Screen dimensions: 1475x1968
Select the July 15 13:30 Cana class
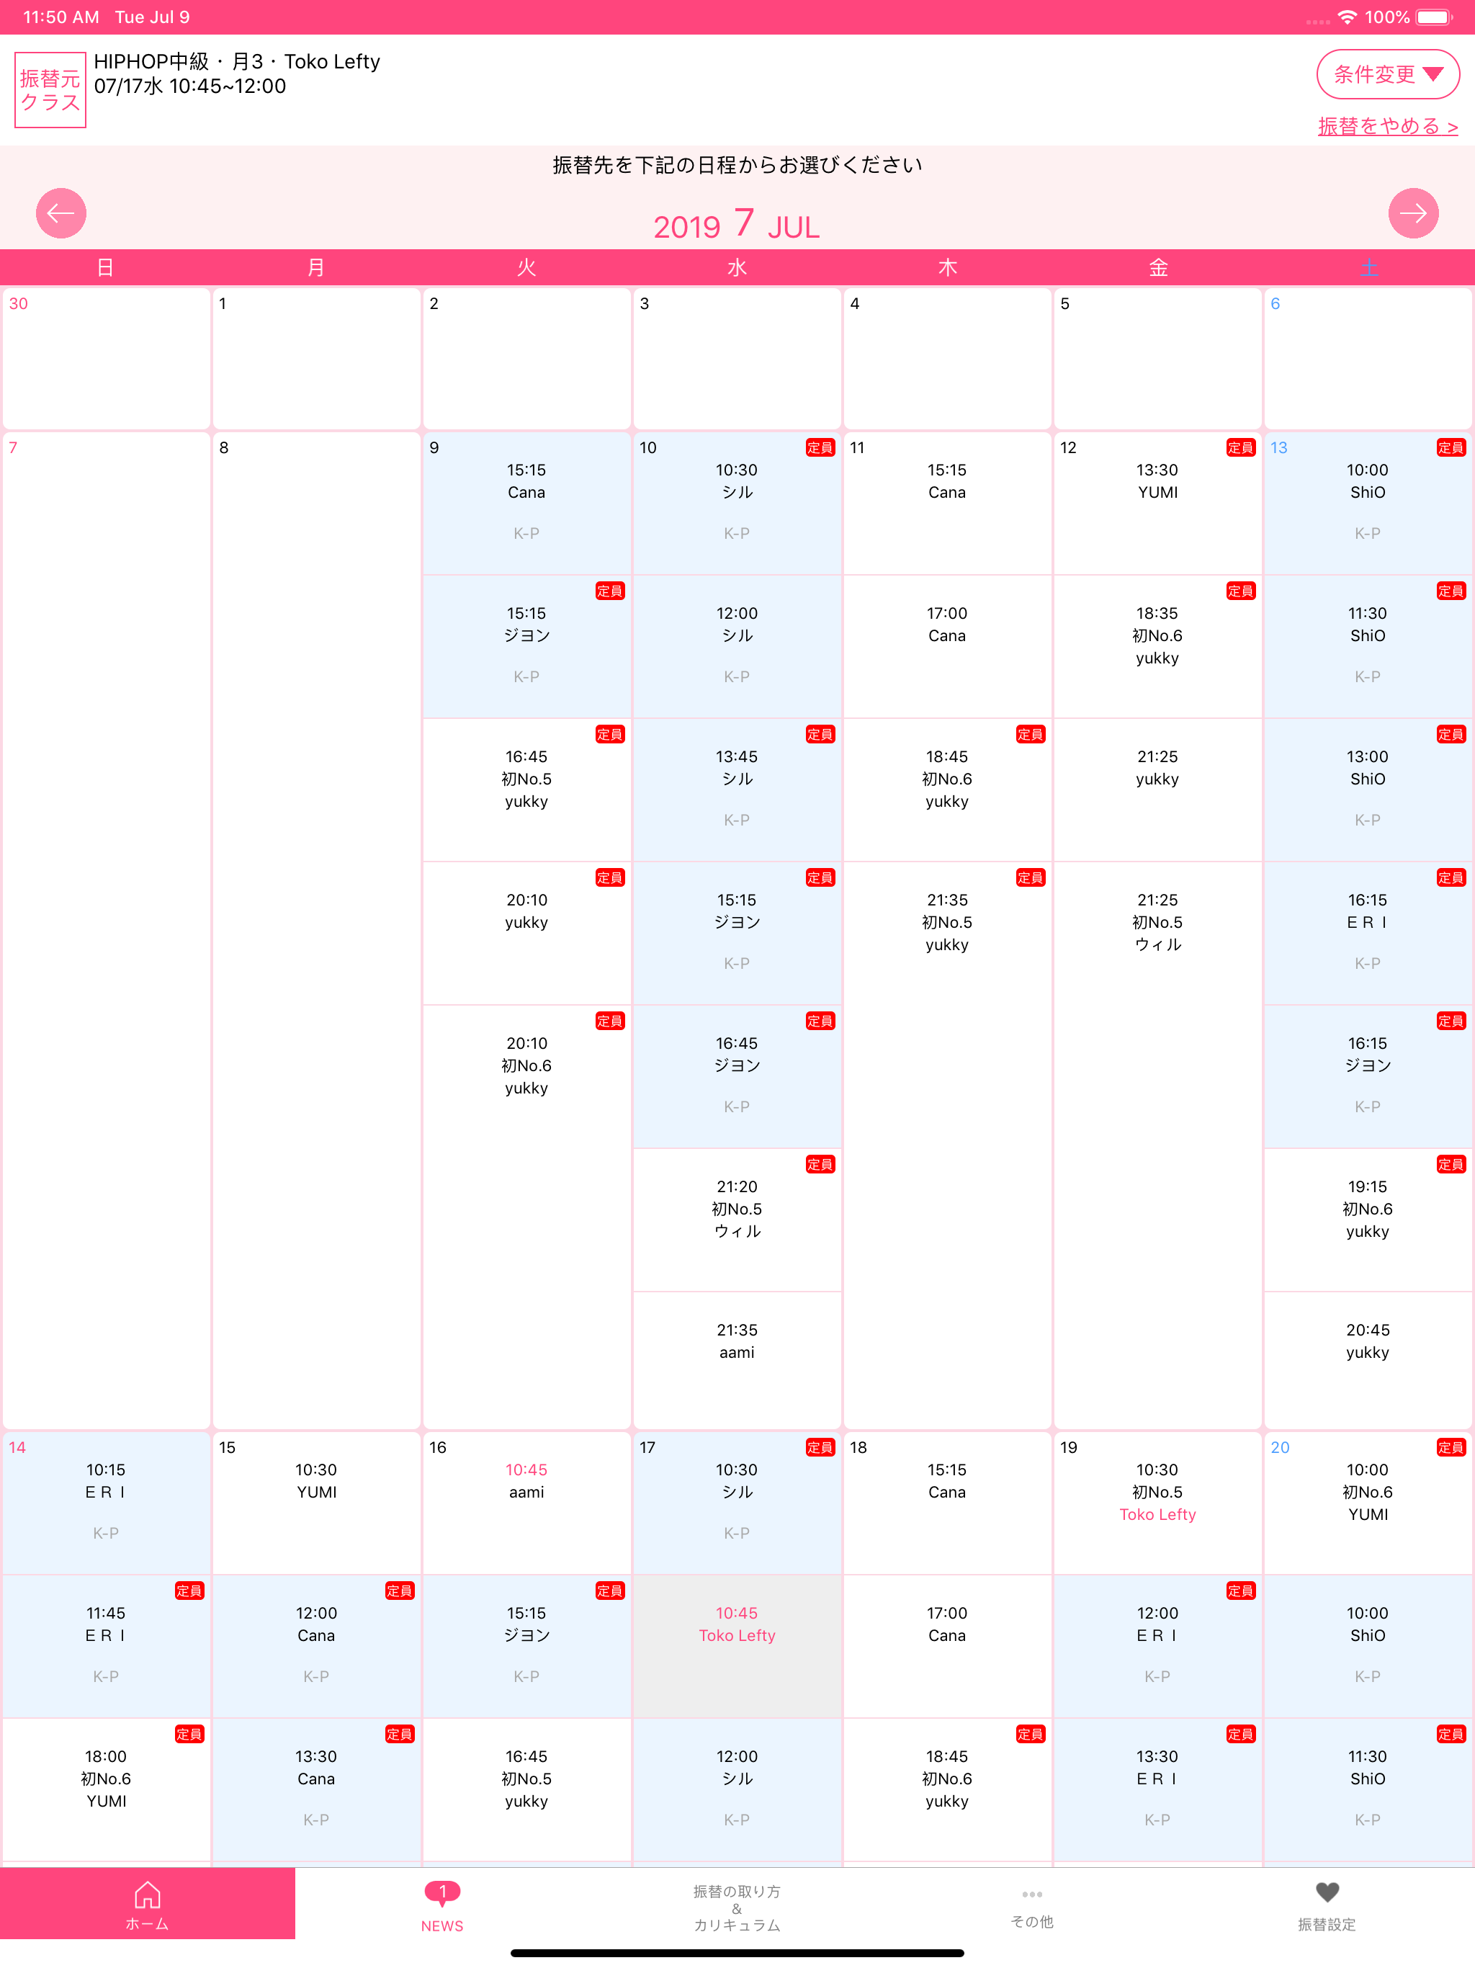(316, 1789)
